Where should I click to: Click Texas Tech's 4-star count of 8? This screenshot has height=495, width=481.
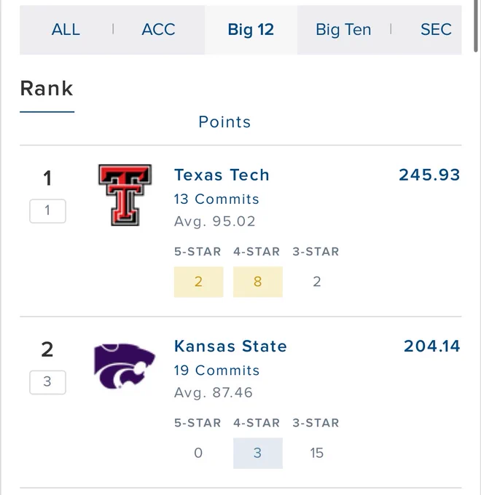258,282
